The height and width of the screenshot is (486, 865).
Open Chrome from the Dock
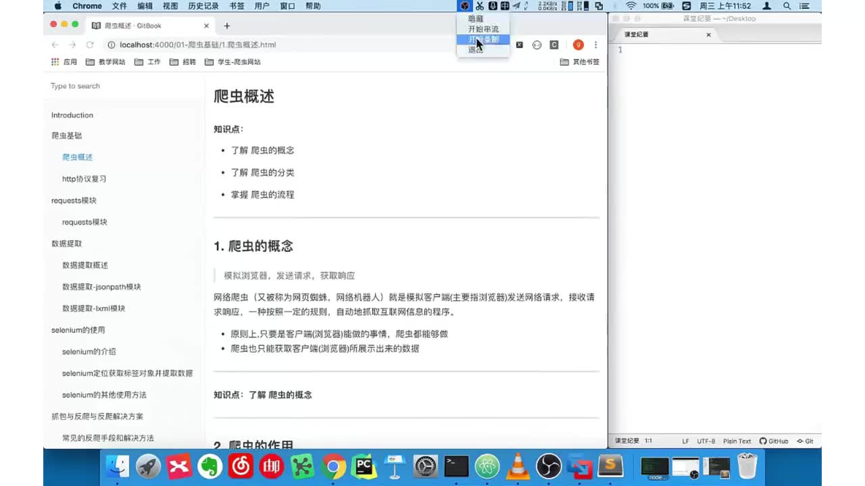(333, 466)
